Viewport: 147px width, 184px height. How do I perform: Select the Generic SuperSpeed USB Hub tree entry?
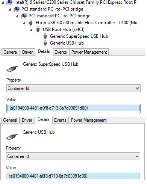click(x=79, y=36)
